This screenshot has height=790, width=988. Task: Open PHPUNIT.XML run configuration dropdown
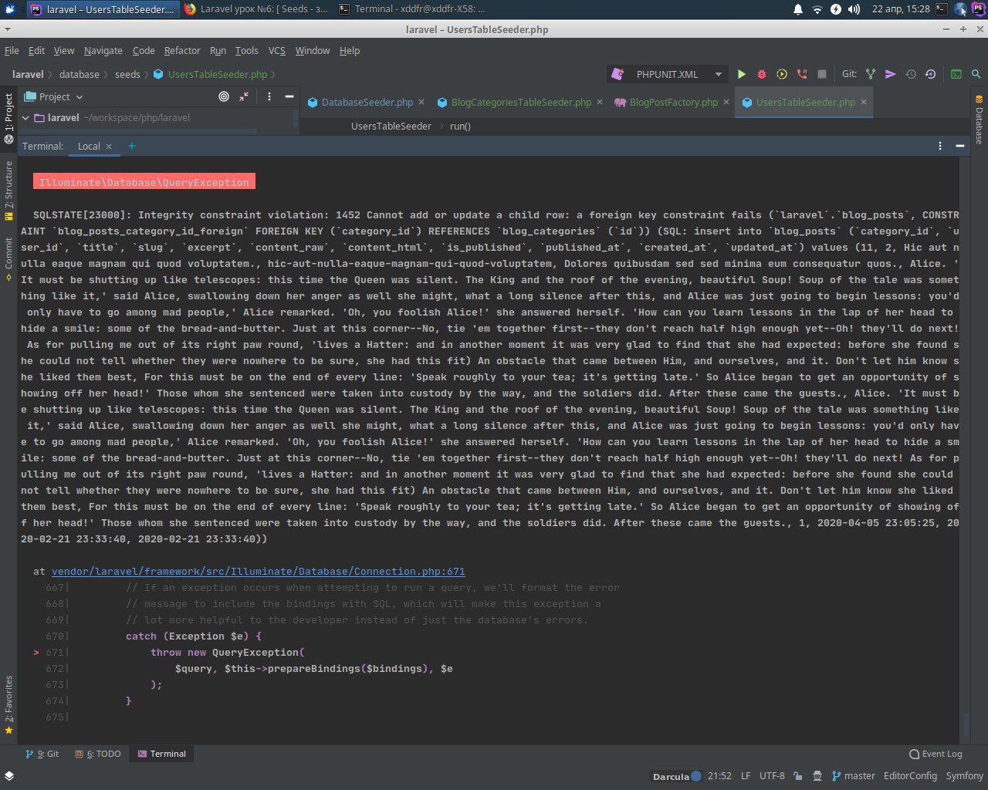668,74
